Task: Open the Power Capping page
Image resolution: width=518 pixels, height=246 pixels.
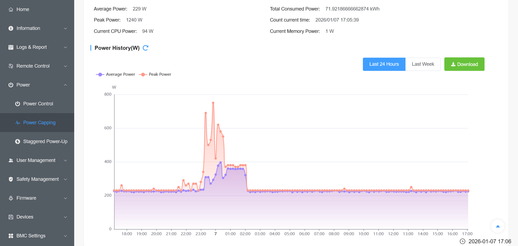Action: 39,123
